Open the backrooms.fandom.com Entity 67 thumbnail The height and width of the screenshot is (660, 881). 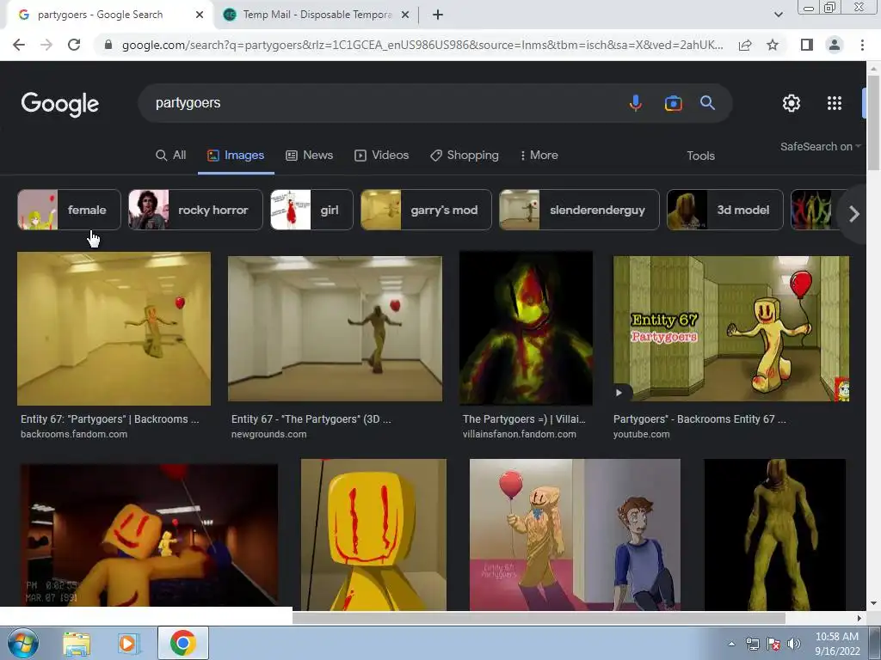click(114, 328)
